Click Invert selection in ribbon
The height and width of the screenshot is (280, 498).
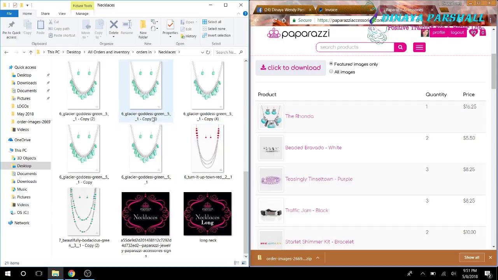coord(216,35)
